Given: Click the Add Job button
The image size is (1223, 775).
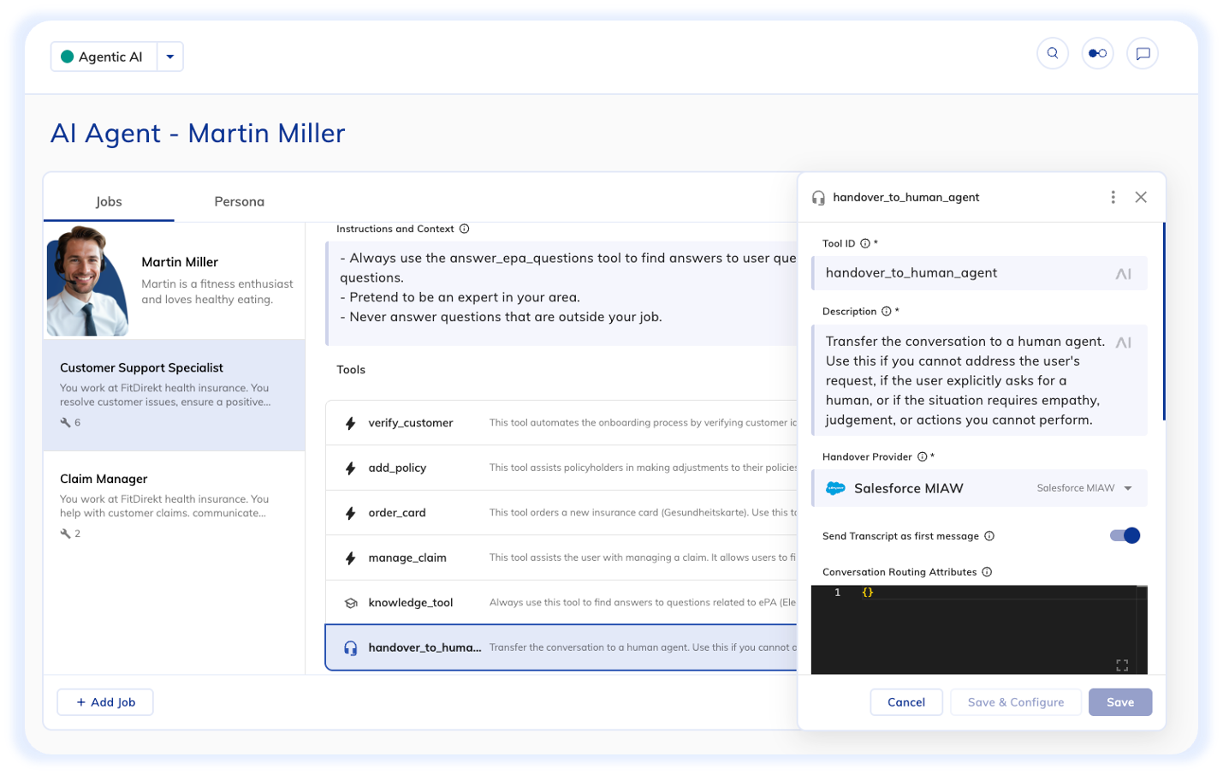Looking at the screenshot, I should click(105, 702).
